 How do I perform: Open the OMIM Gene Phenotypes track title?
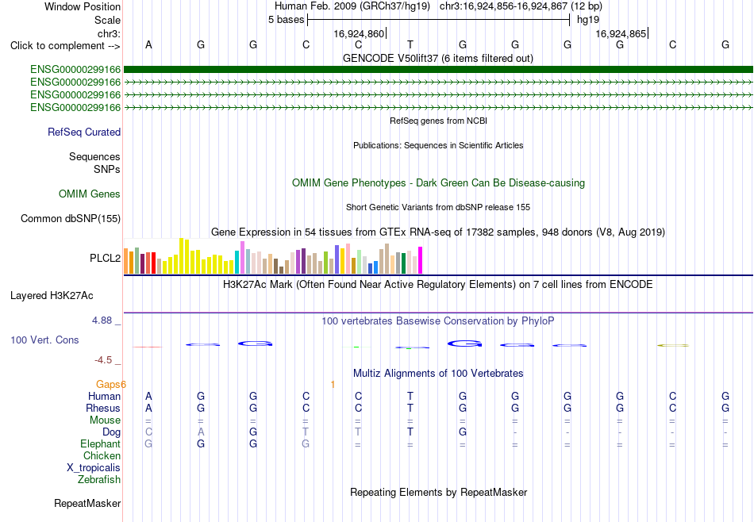click(438, 182)
